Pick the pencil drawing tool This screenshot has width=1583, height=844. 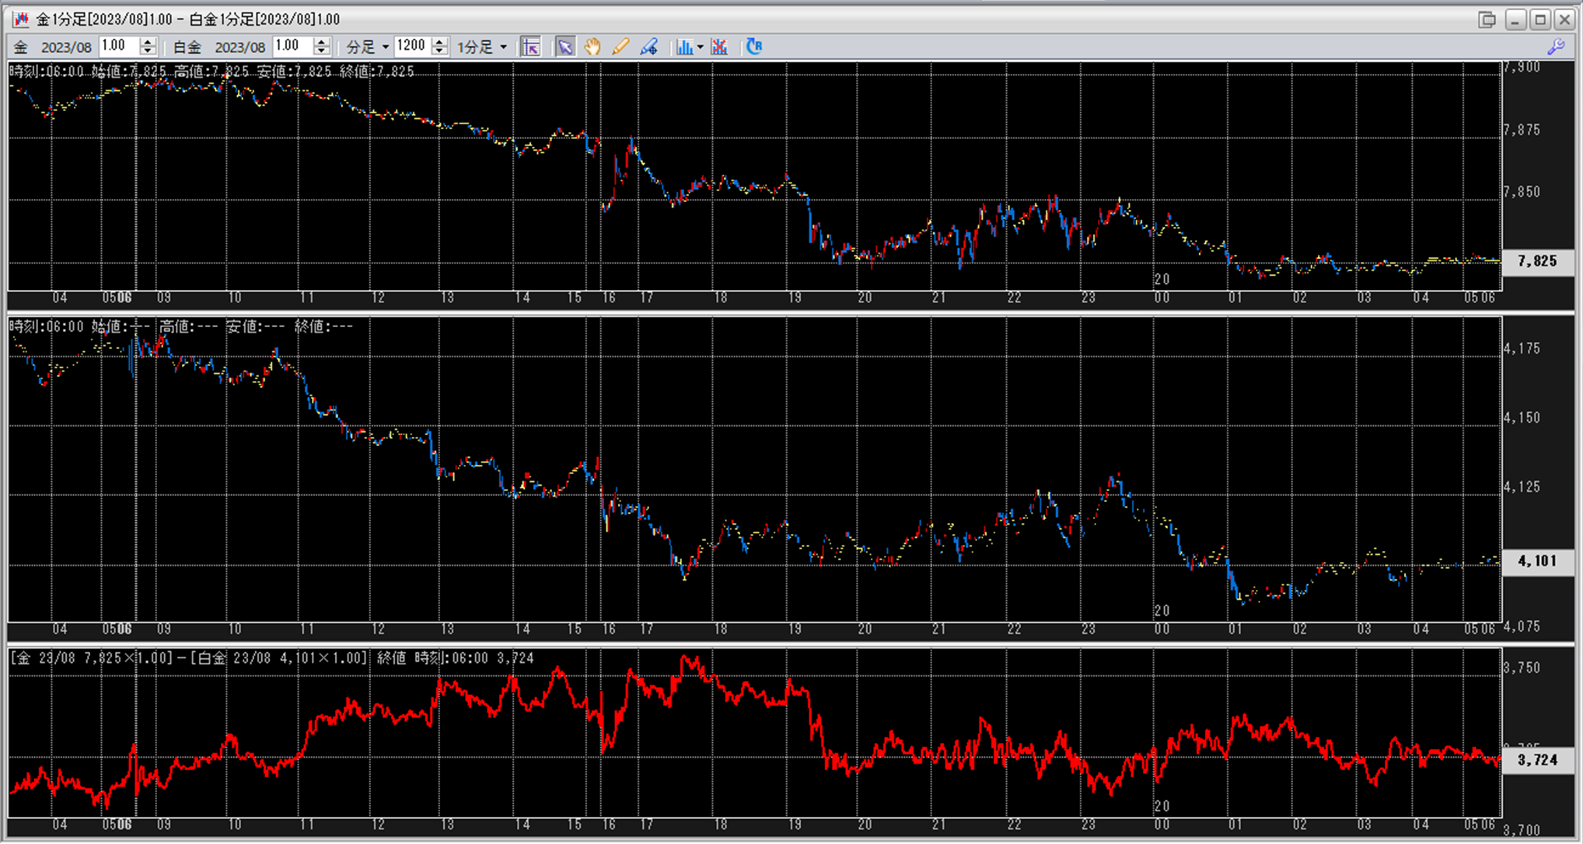point(620,47)
